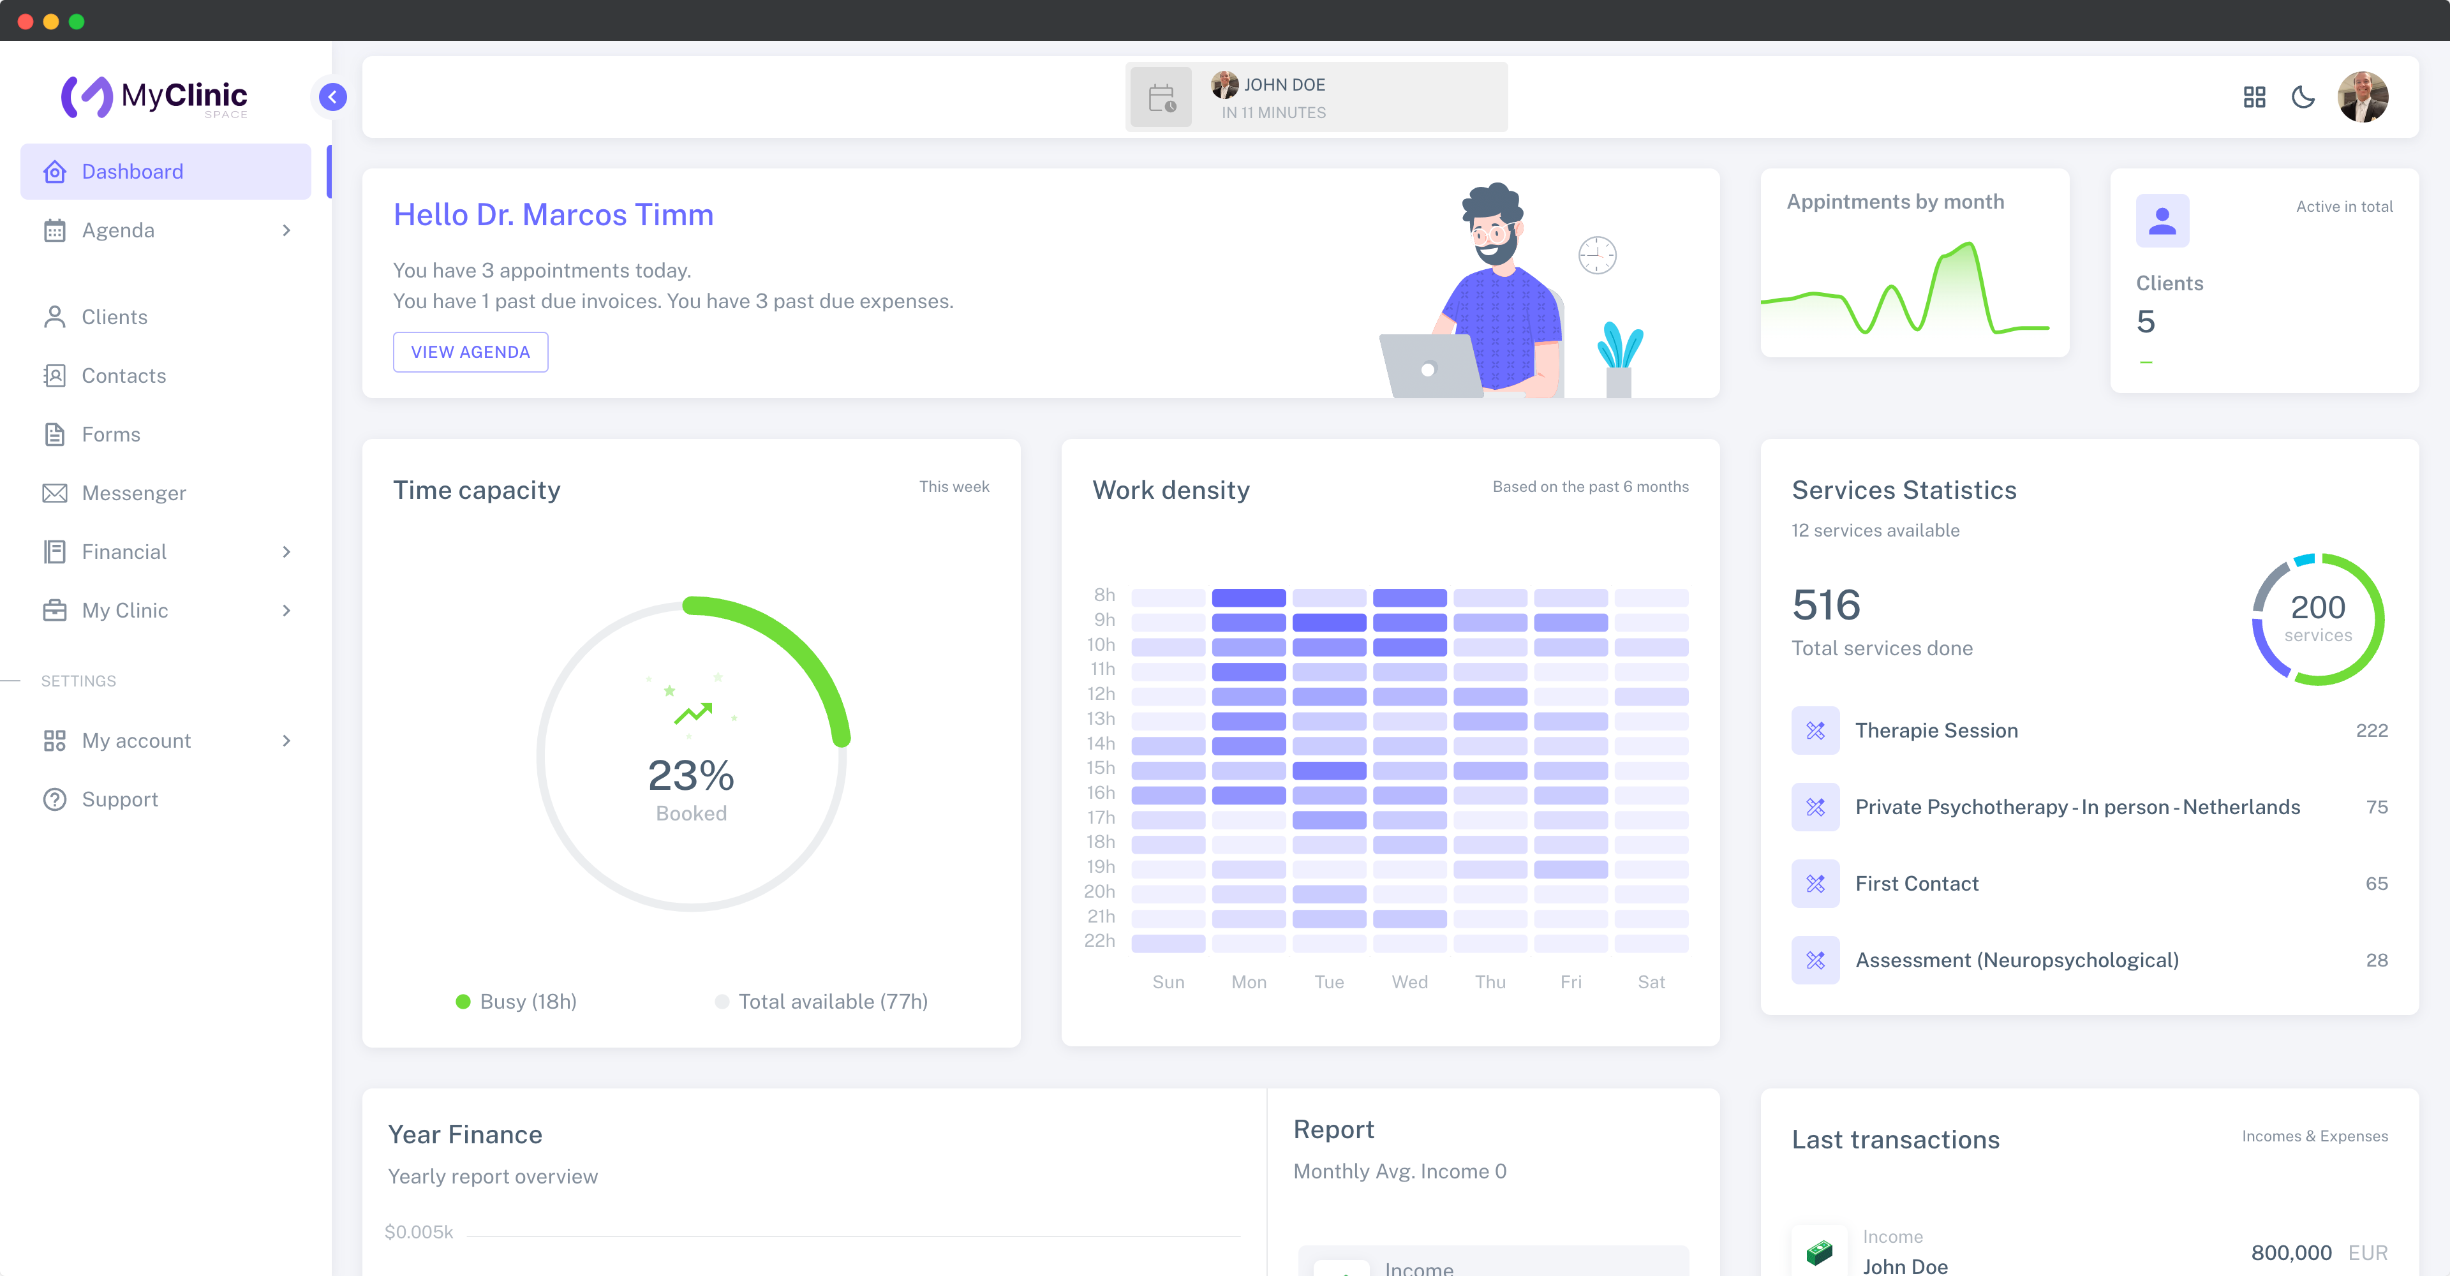The width and height of the screenshot is (2450, 1276).
Task: Collapse the sidebar with the arrow button
Action: pos(333,97)
